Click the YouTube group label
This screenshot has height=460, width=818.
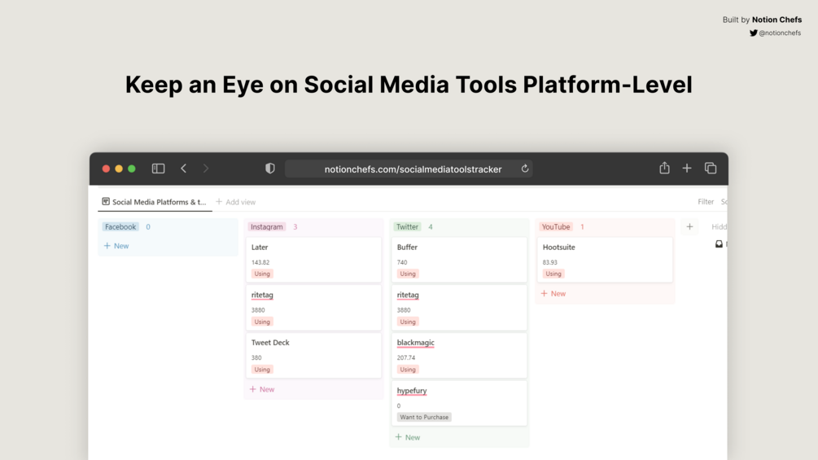[x=556, y=227]
